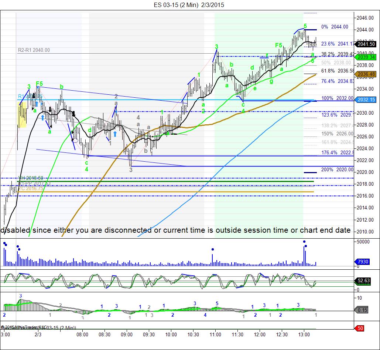Click the disabled session warning message text
This screenshot has height=350, width=380.
[176, 230]
